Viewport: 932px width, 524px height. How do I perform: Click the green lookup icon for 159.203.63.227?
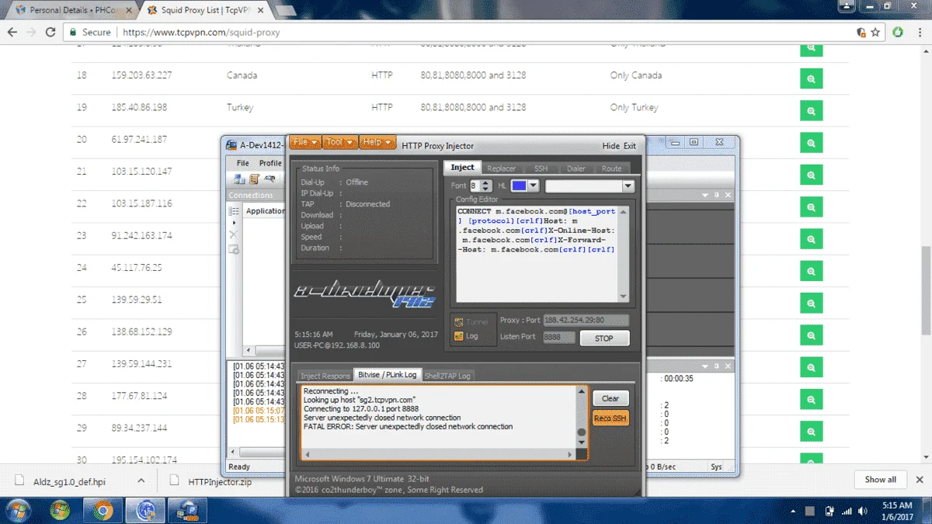pyautogui.click(x=811, y=79)
